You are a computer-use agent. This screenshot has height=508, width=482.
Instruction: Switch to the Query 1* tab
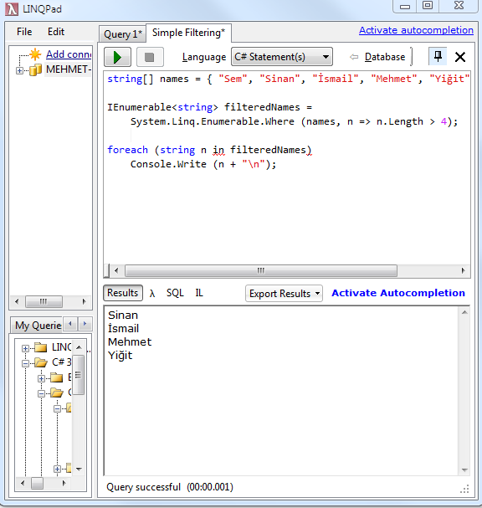123,34
